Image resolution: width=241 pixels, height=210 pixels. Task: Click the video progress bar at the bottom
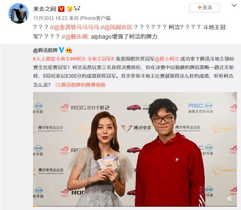[x=135, y=206]
